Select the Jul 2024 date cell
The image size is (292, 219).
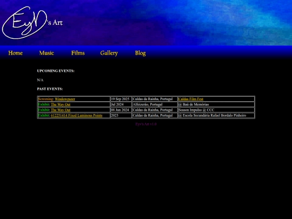tap(121, 104)
